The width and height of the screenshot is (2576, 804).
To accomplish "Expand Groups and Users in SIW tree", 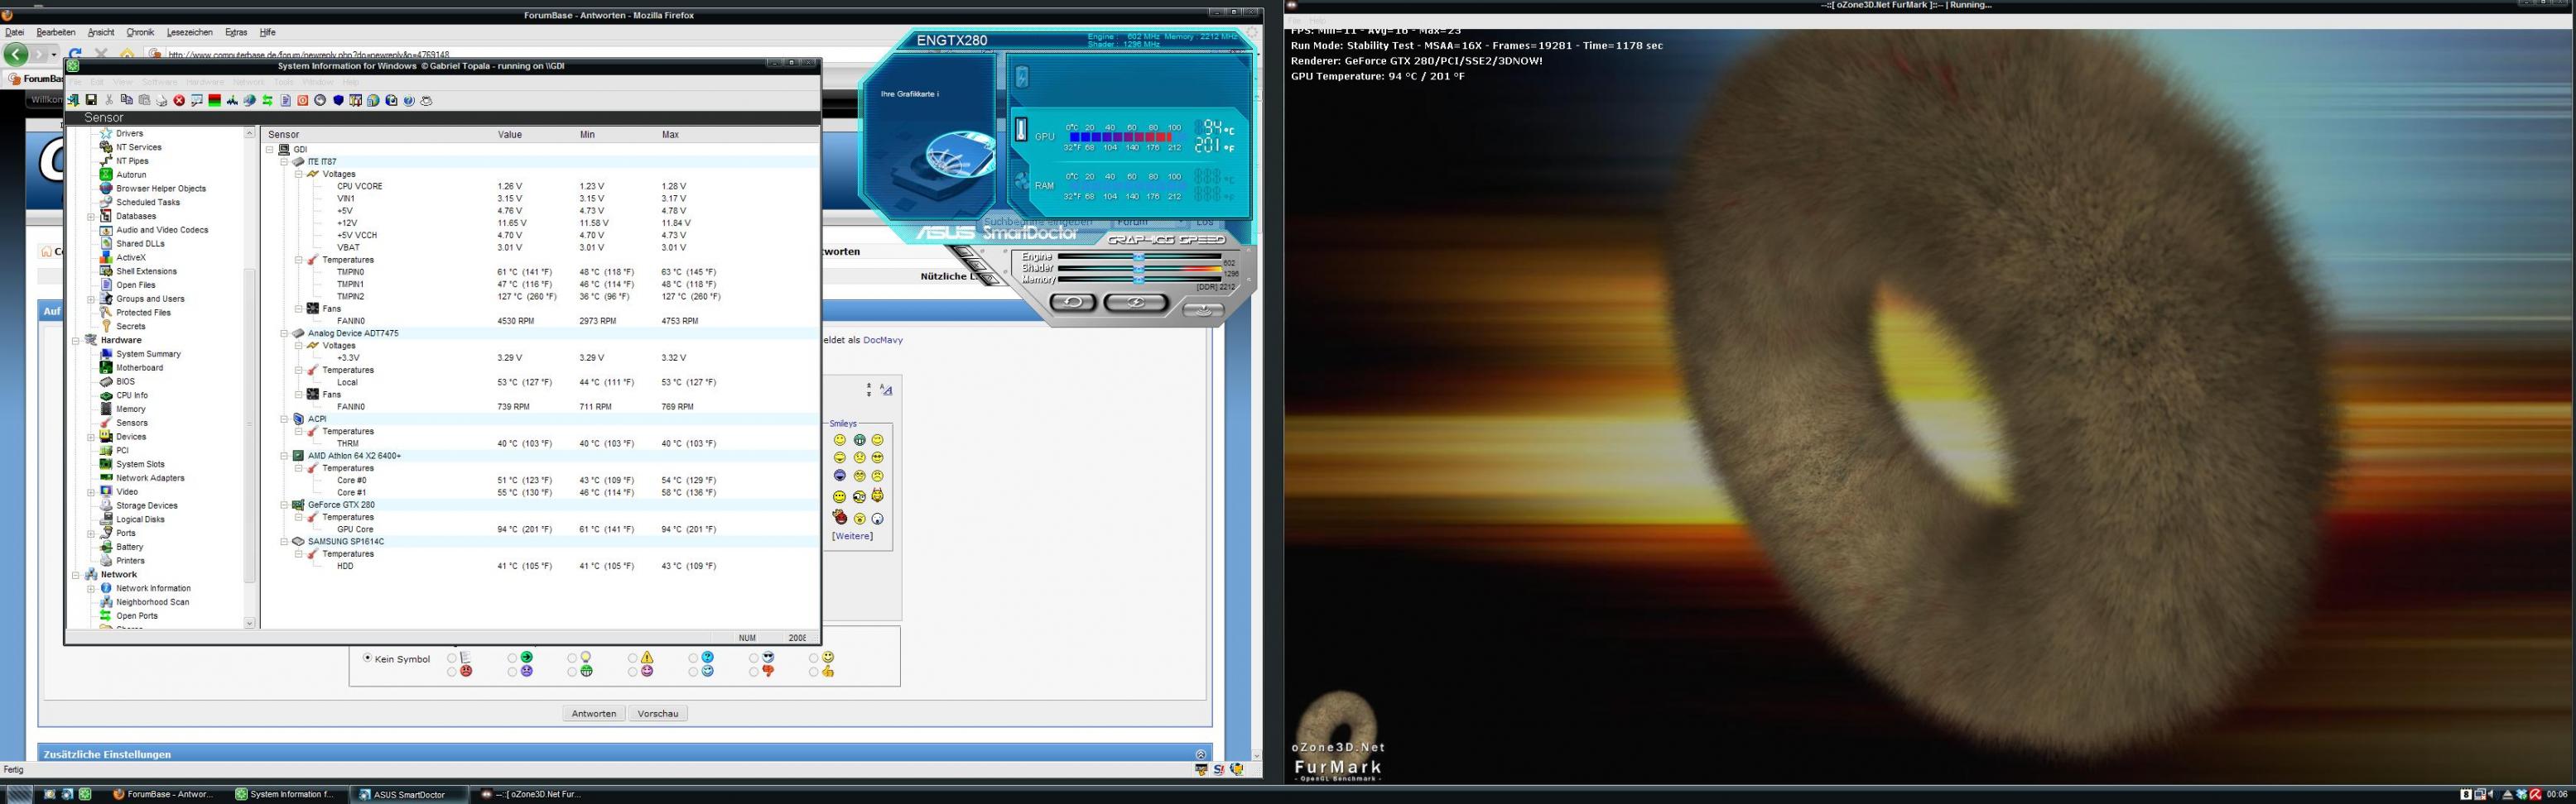I will (x=90, y=299).
